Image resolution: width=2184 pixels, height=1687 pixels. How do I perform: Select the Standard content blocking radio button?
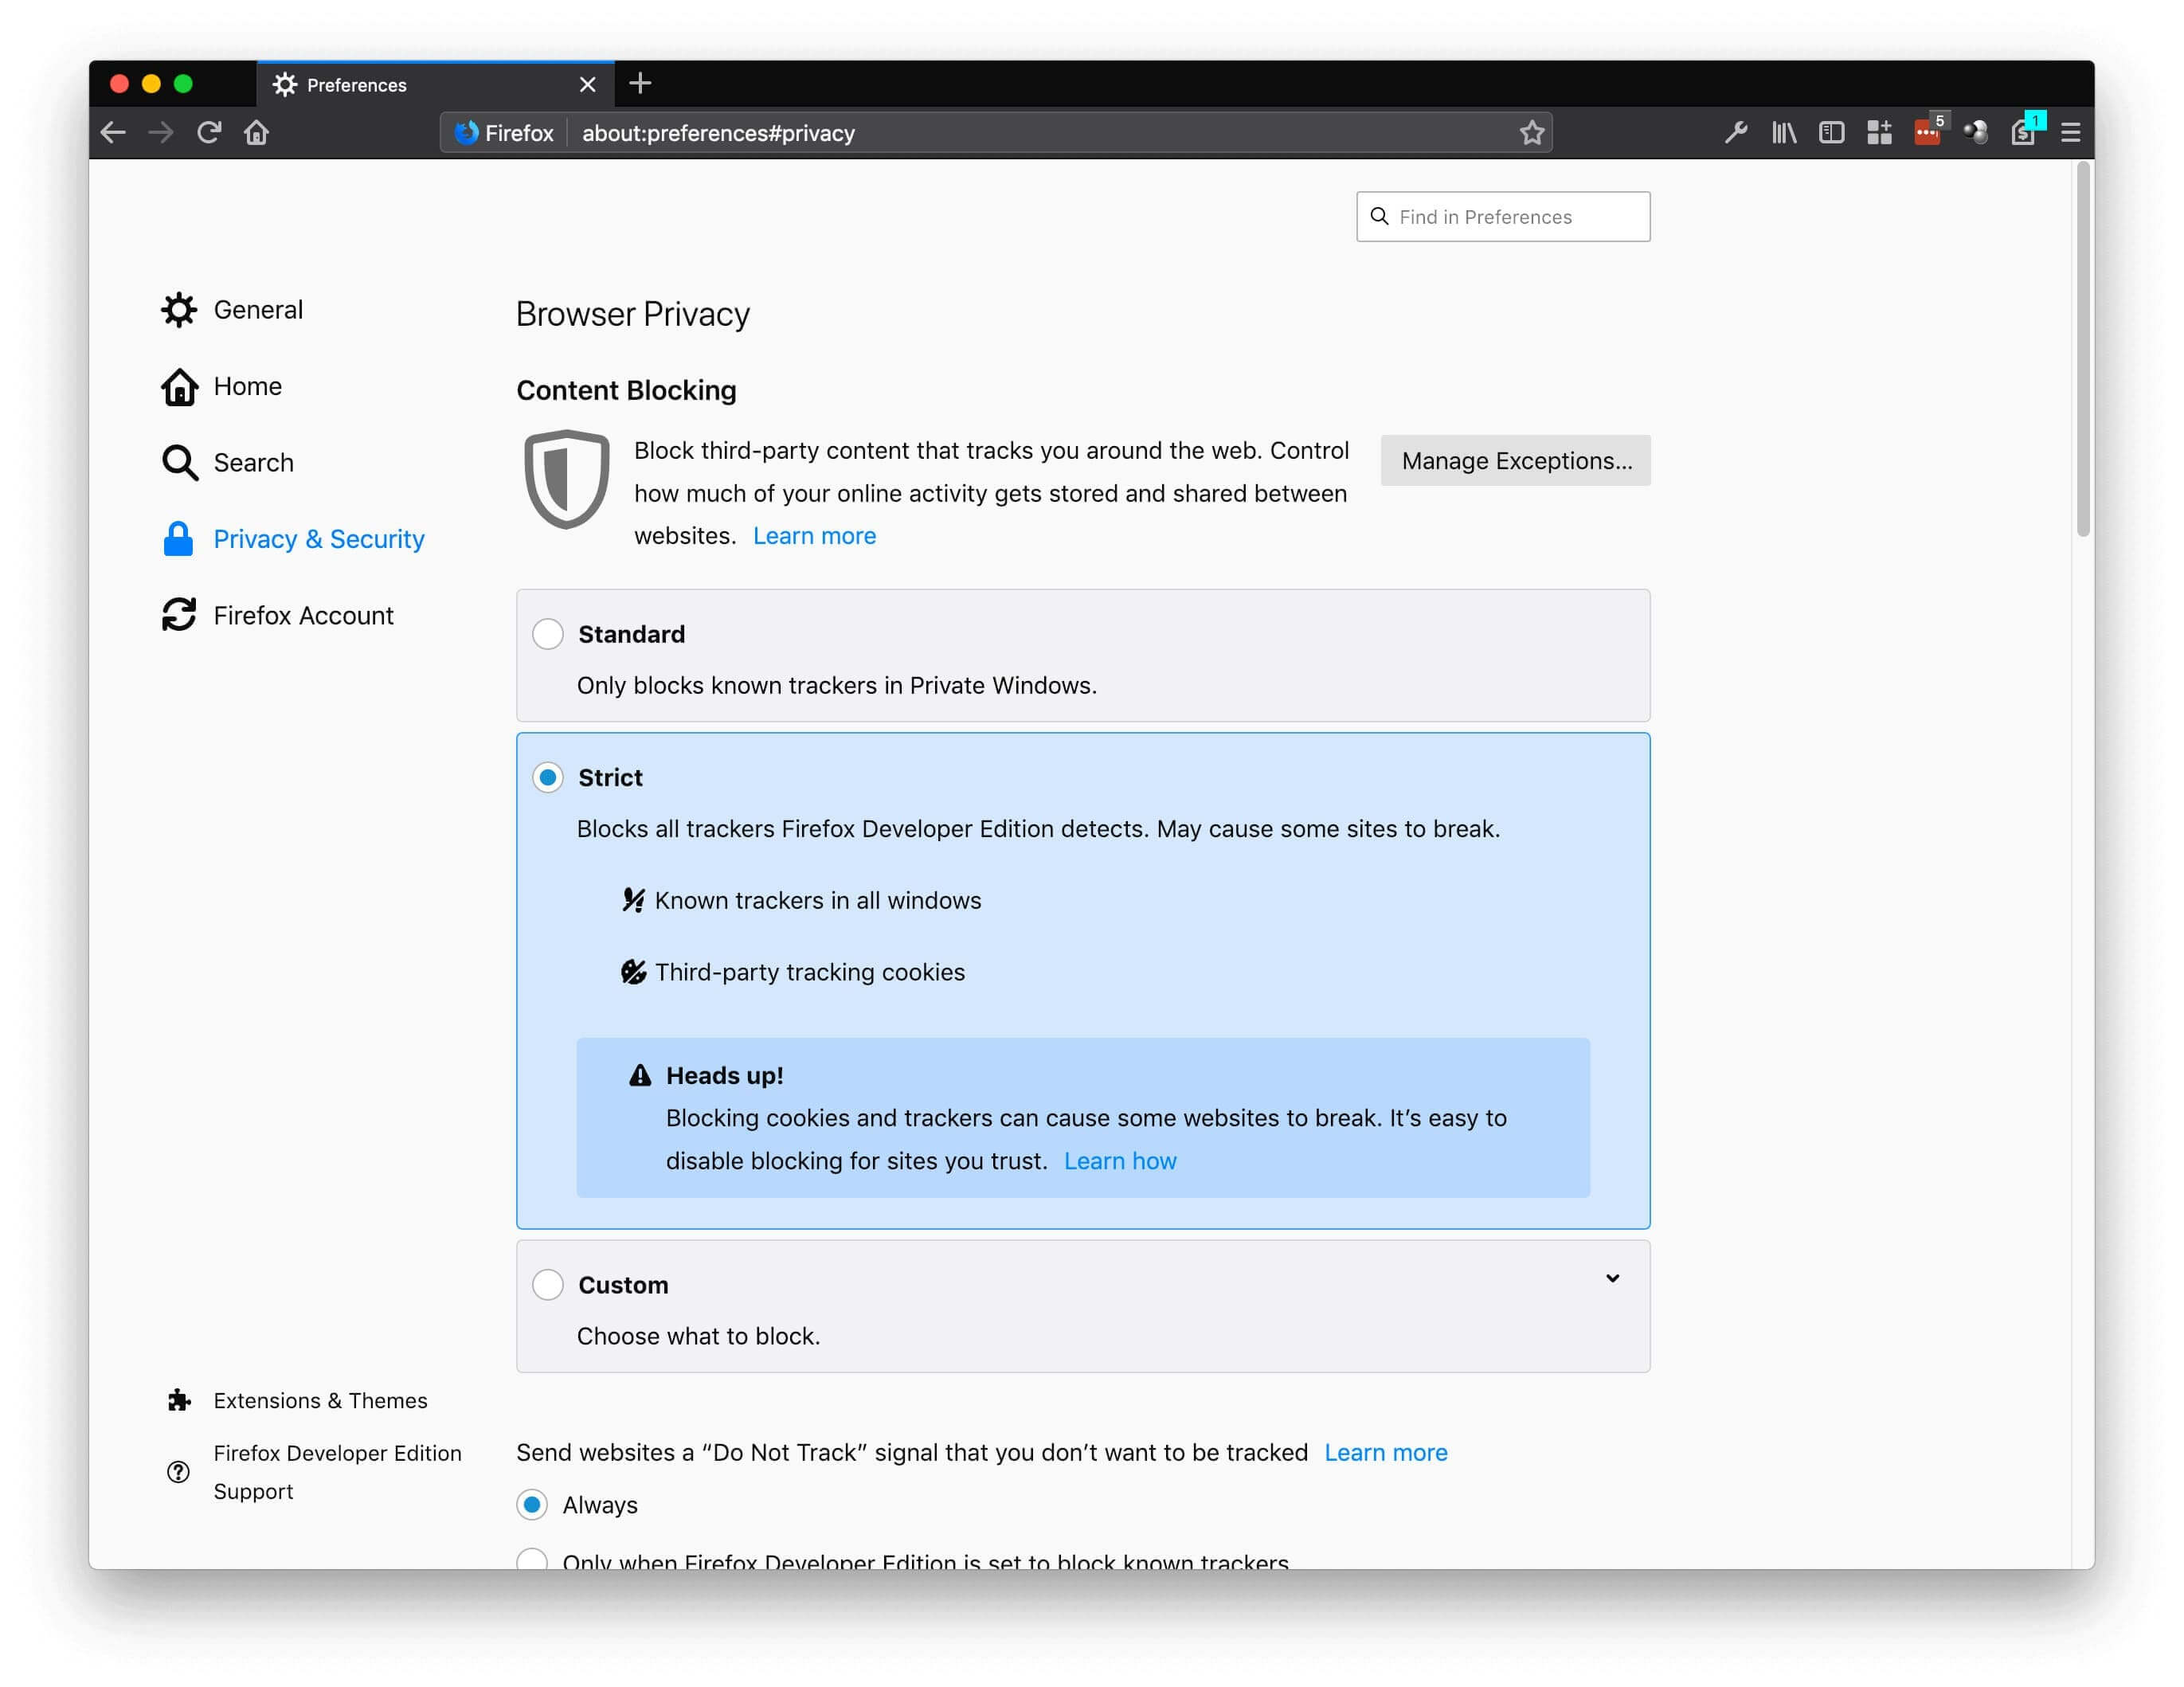tap(549, 632)
